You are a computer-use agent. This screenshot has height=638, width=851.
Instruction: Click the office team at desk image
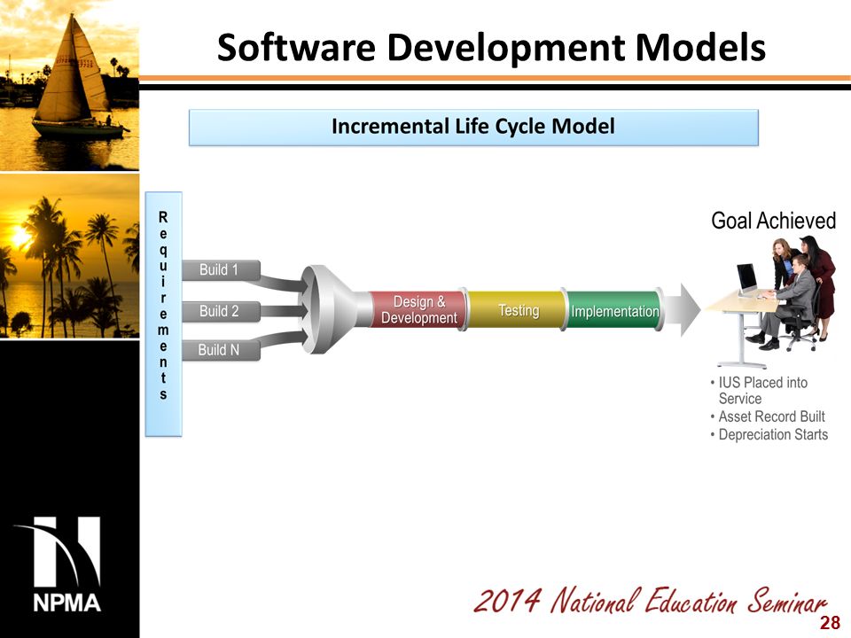[x=769, y=301]
